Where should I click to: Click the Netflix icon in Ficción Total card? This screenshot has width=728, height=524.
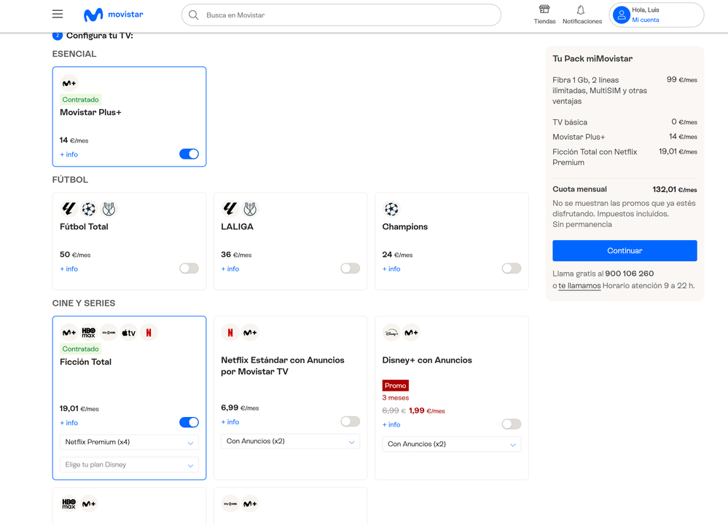point(149,333)
